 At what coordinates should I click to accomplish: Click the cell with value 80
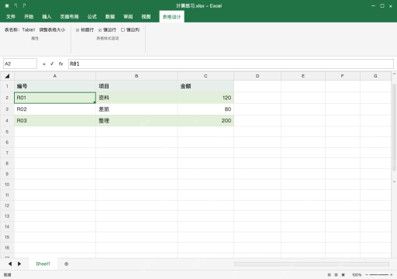click(205, 109)
